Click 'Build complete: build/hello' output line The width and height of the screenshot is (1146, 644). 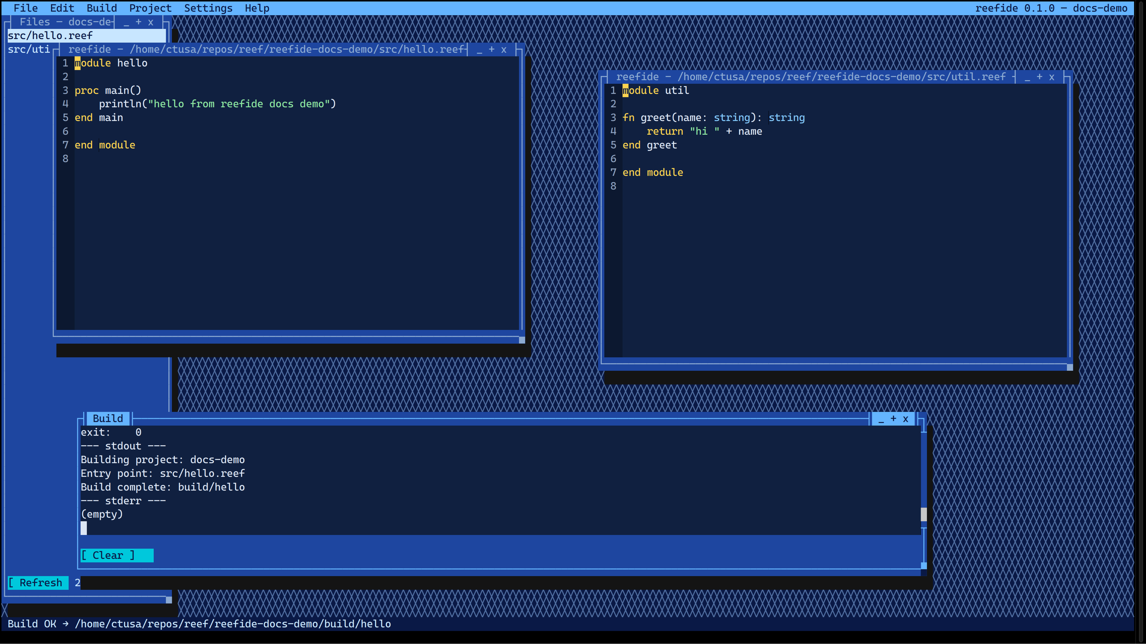click(x=162, y=487)
